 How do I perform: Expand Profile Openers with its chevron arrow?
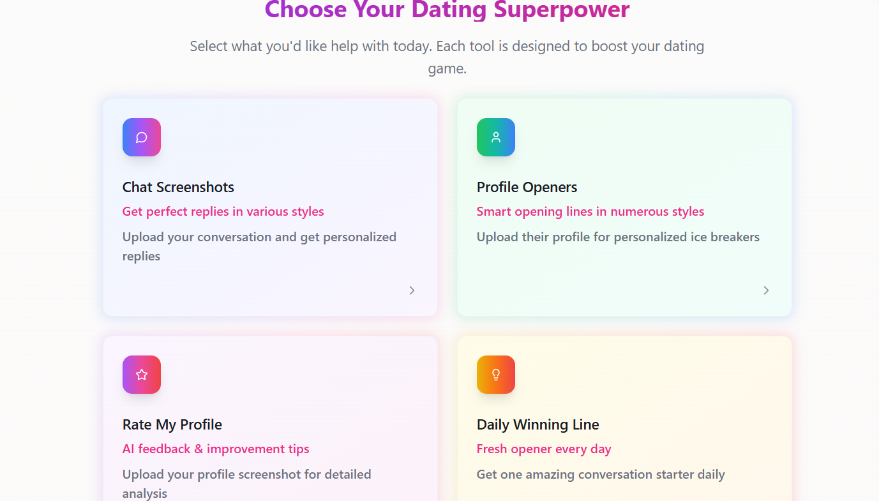(x=766, y=290)
